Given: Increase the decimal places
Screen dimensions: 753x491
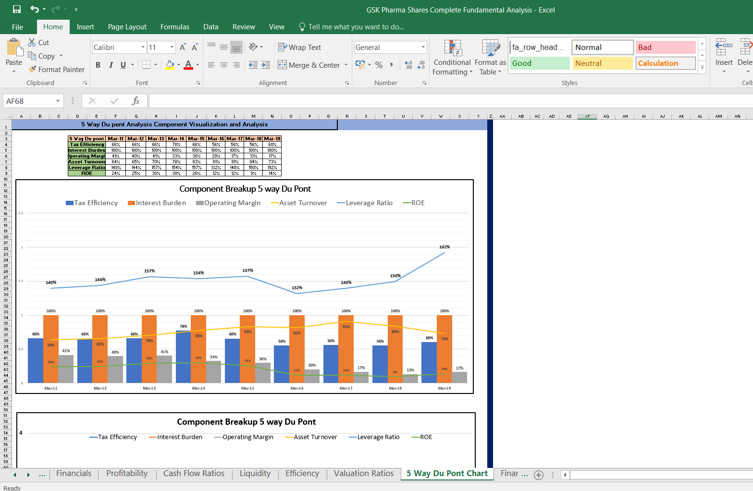Looking at the screenshot, I should pyautogui.click(x=408, y=65).
